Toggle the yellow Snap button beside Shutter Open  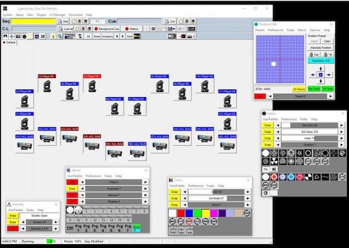pos(13,216)
